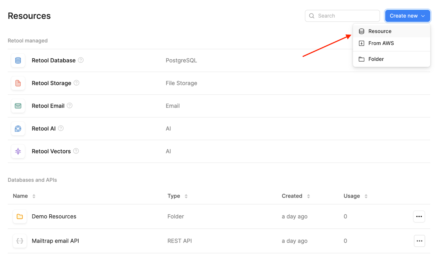This screenshot has width=441, height=276.
Task: Open options menu for Demo Resources
Action: click(x=419, y=217)
